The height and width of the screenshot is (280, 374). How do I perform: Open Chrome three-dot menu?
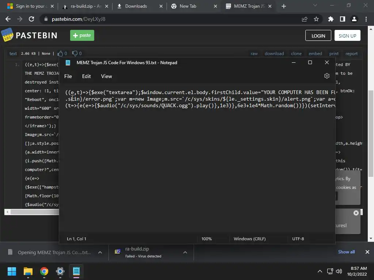pyautogui.click(x=366, y=19)
